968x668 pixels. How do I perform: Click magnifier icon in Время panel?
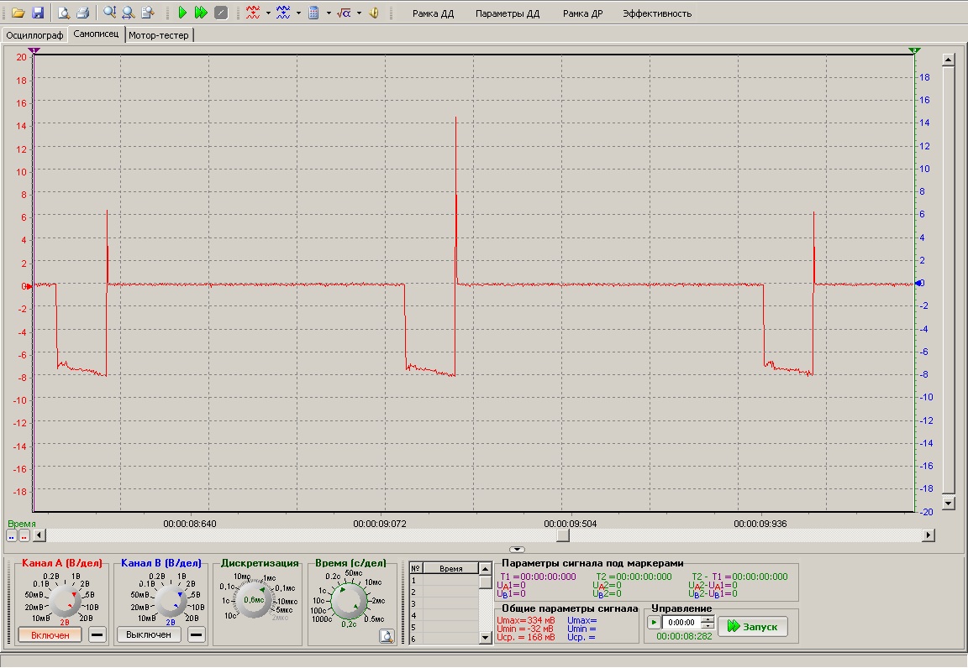pos(387,636)
